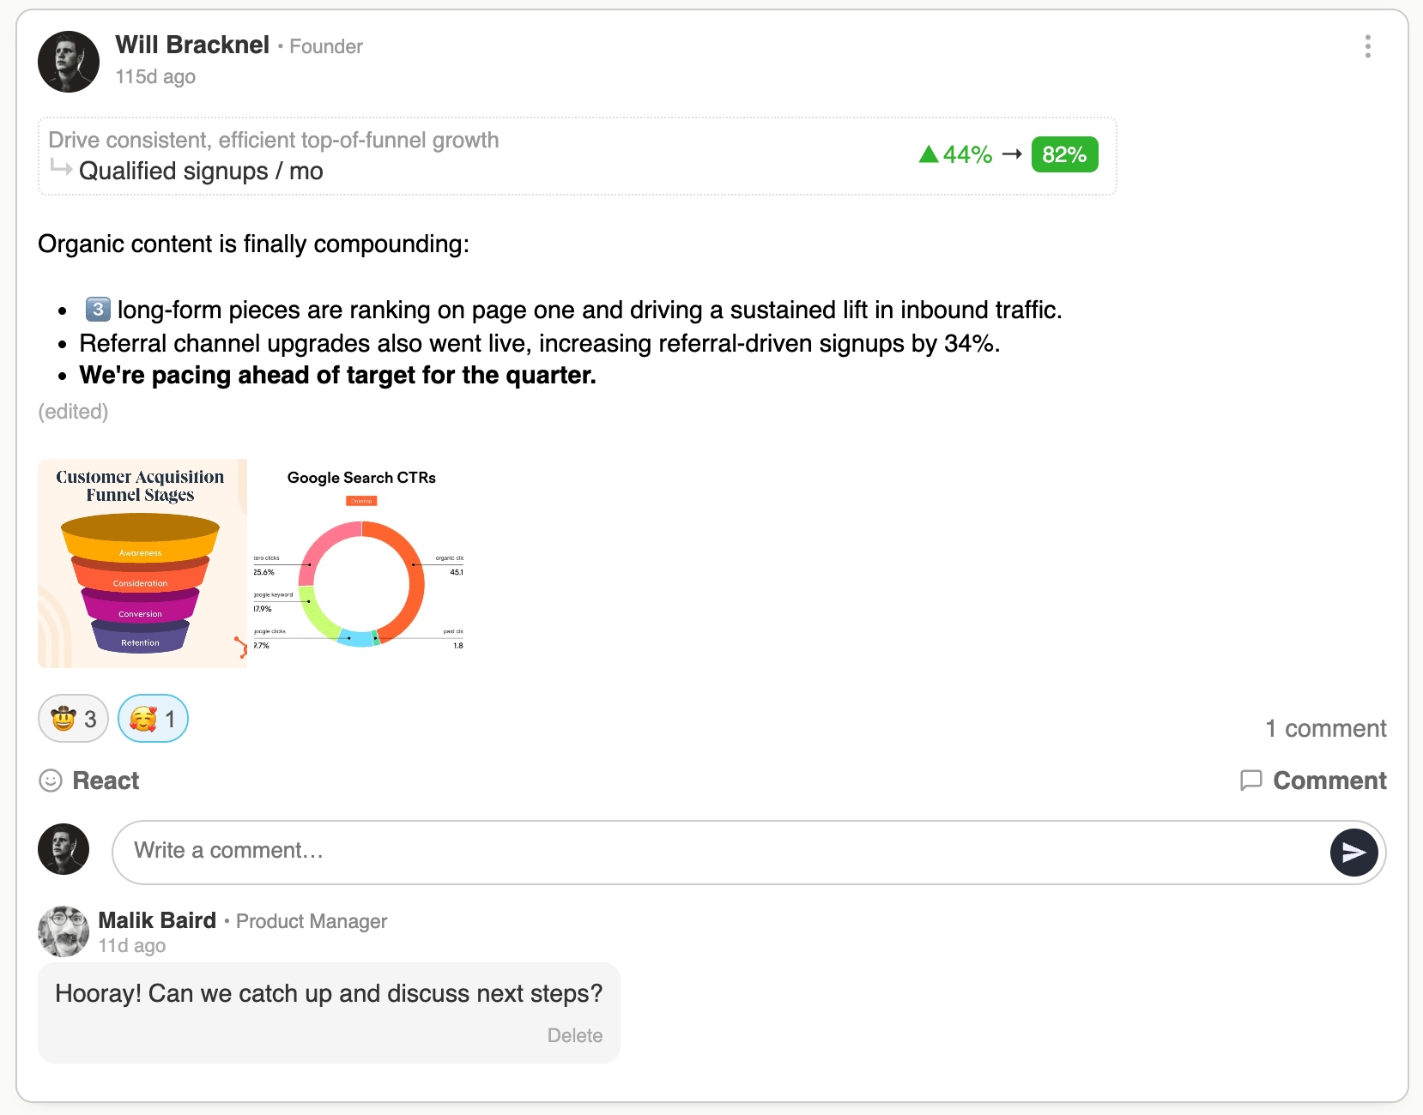The image size is (1423, 1115).
Task: Click the Write a comment field
Action: [721, 852]
